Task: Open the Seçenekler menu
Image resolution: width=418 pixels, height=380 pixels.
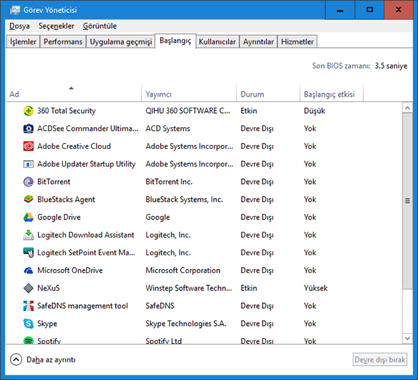Action: click(56, 26)
